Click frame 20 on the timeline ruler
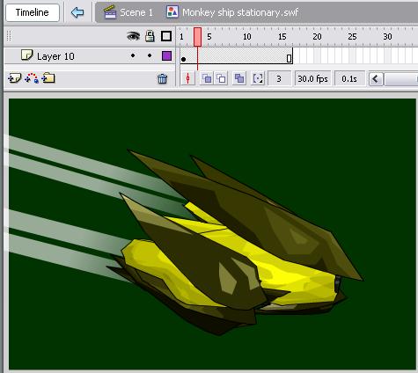 point(317,37)
